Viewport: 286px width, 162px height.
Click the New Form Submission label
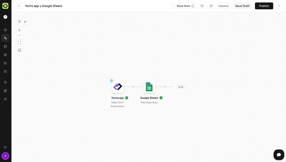pyautogui.click(x=118, y=104)
